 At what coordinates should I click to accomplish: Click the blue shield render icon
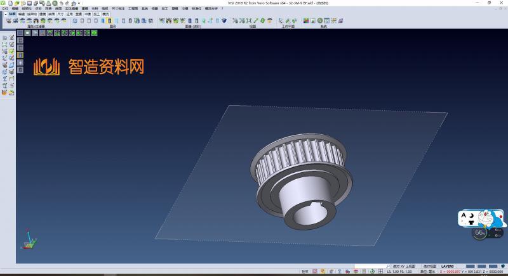[x=224, y=21]
